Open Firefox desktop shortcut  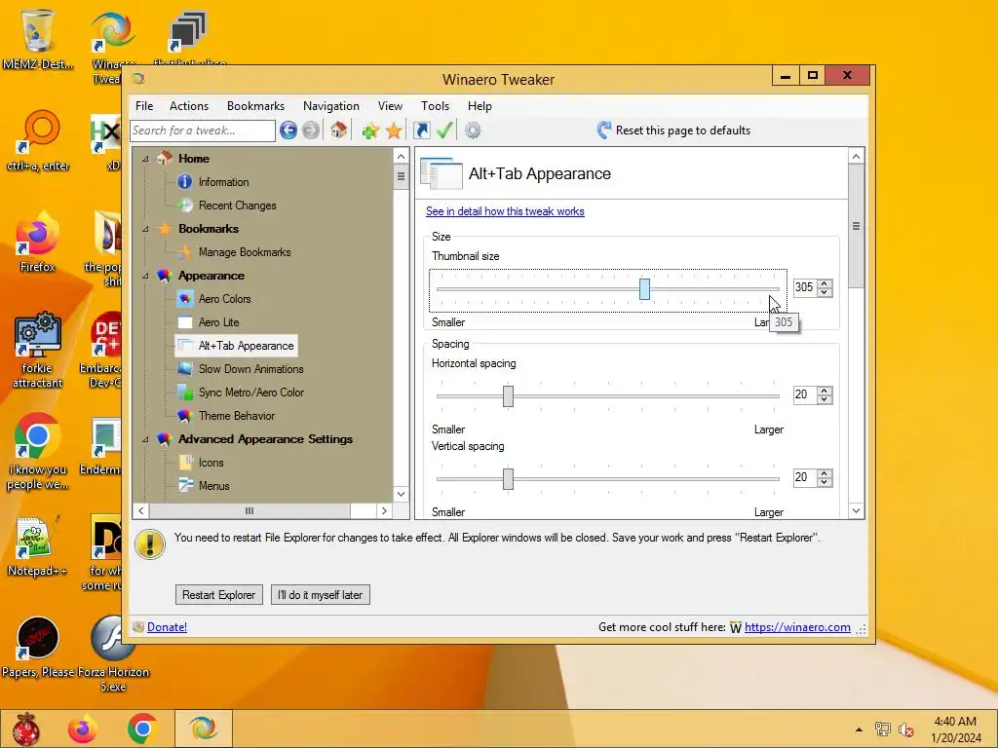coord(38,242)
